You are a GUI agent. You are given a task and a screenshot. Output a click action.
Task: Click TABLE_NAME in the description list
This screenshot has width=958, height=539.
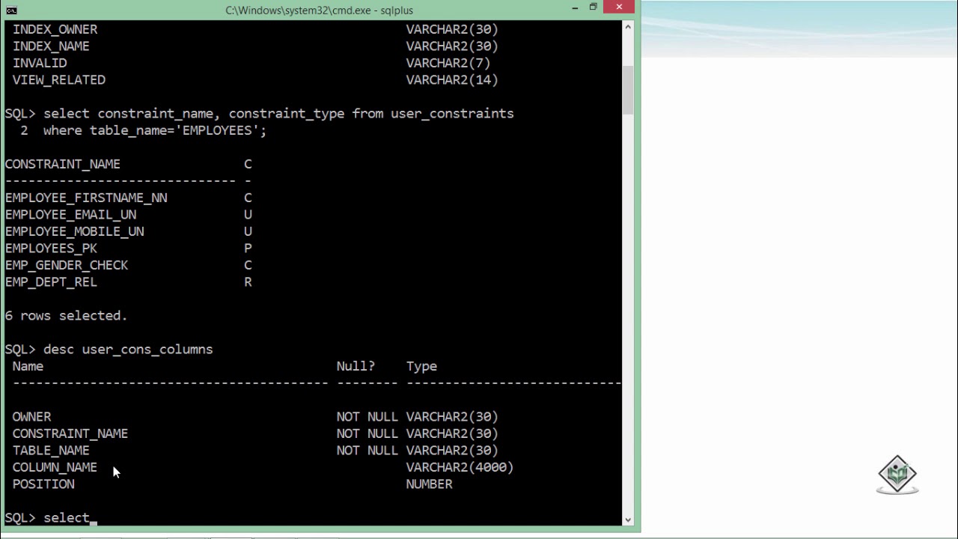pyautogui.click(x=51, y=451)
